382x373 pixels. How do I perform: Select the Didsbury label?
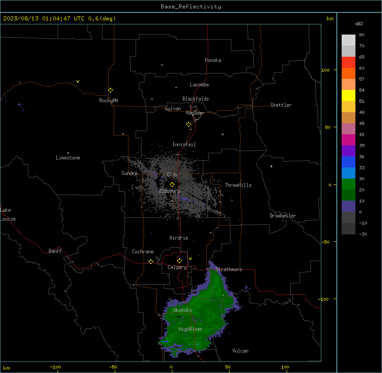coord(170,191)
